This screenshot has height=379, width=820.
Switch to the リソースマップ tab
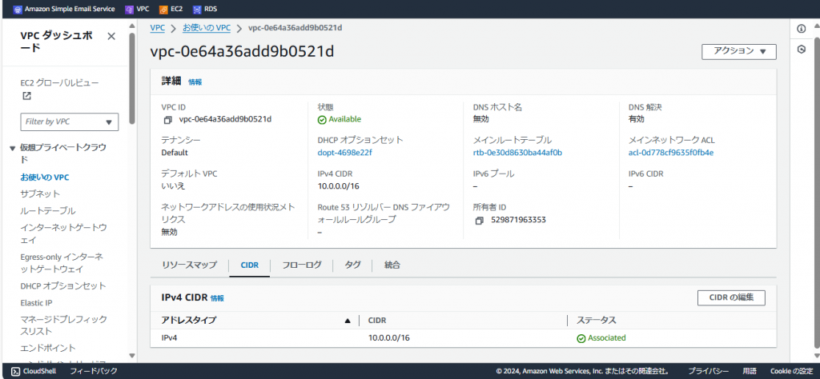point(189,265)
